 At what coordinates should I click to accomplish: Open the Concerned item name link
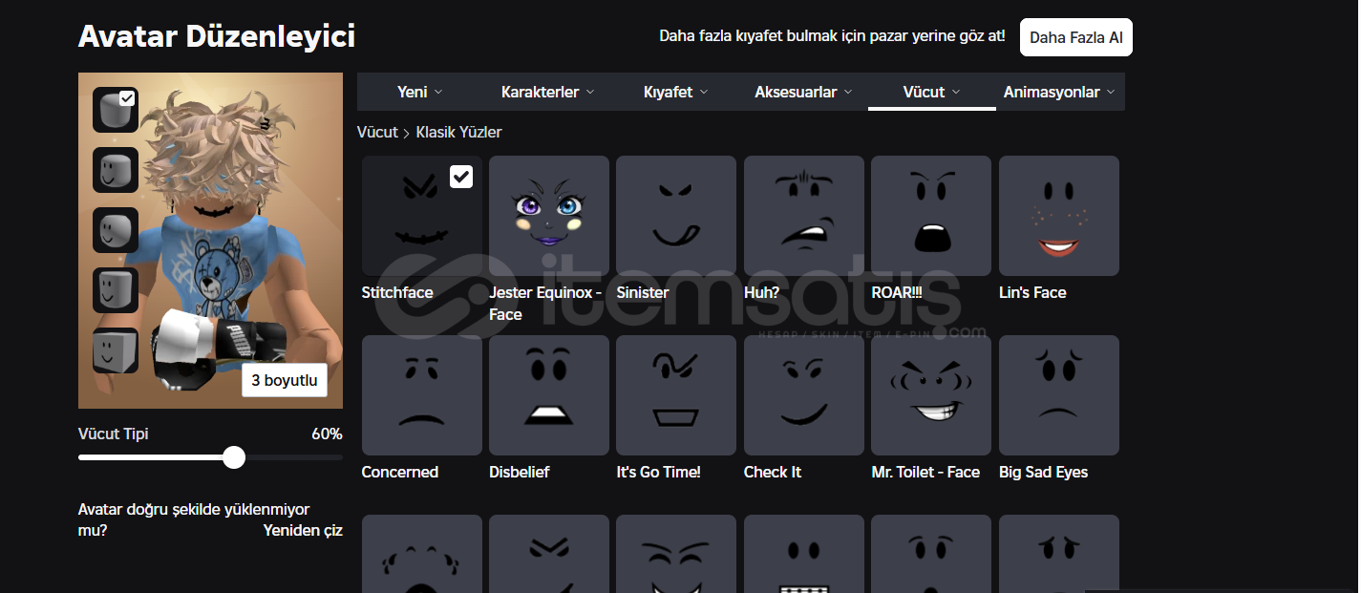pos(400,472)
